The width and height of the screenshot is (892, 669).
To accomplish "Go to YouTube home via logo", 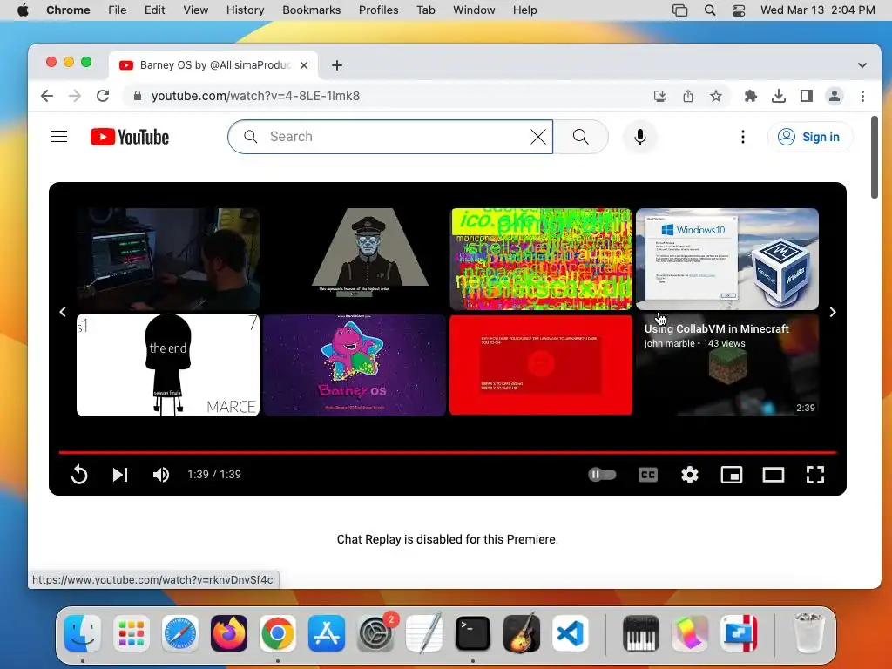I will click(x=130, y=137).
